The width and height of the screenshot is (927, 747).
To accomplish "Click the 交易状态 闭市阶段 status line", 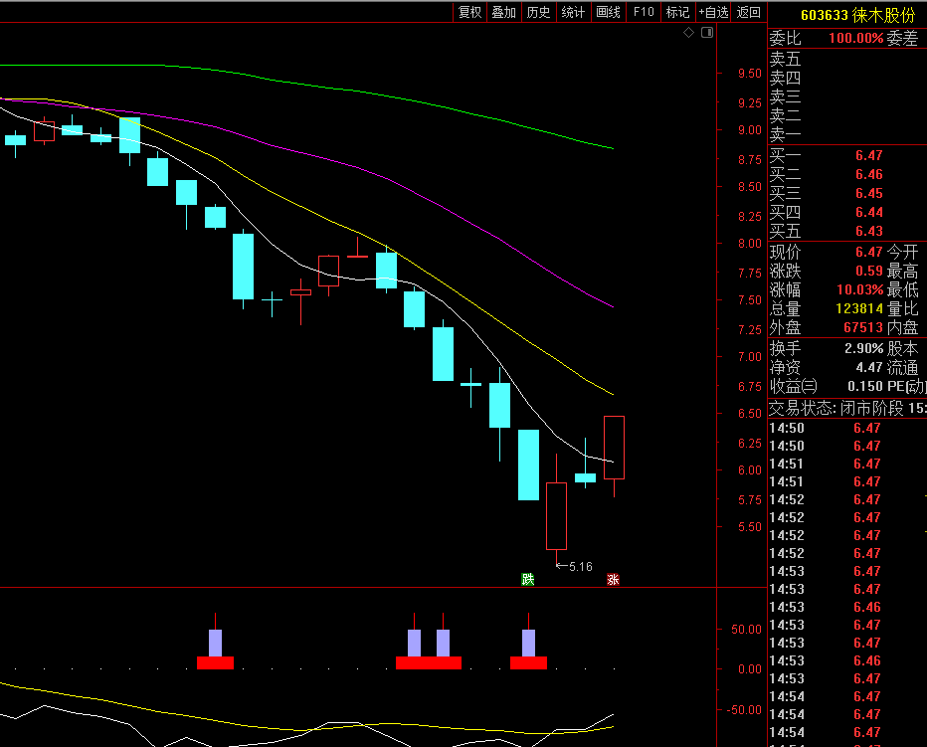I will tap(847, 408).
